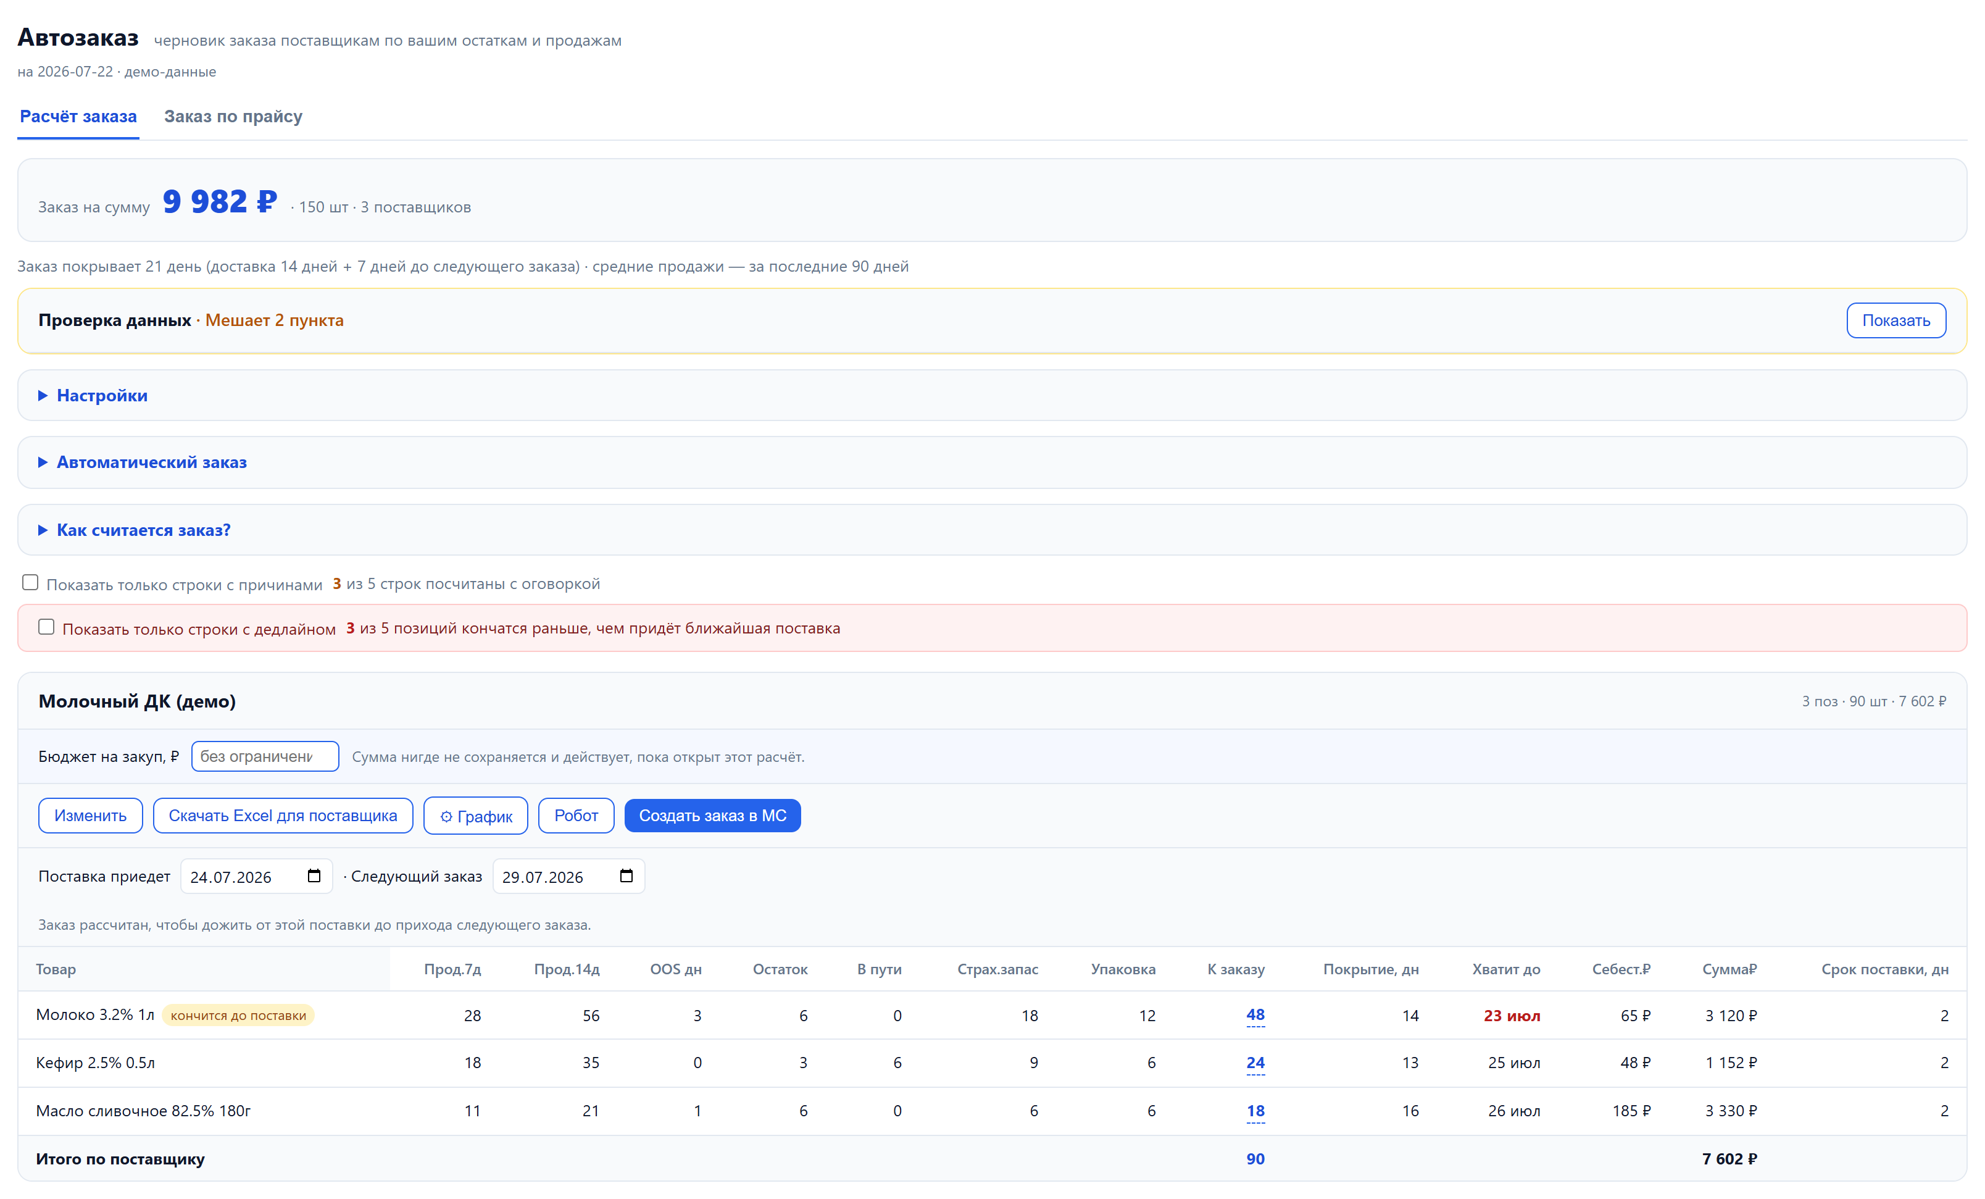Viewport: 1985px width, 1199px height.
Task: Select the Молоко 3.2% 1л row name
Action: click(x=95, y=1014)
